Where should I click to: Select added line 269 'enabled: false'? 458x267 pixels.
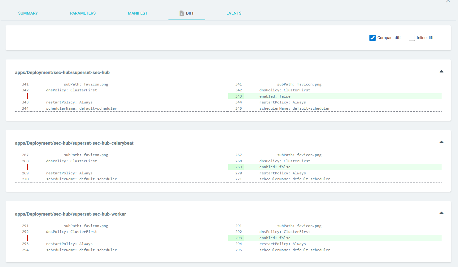point(335,167)
